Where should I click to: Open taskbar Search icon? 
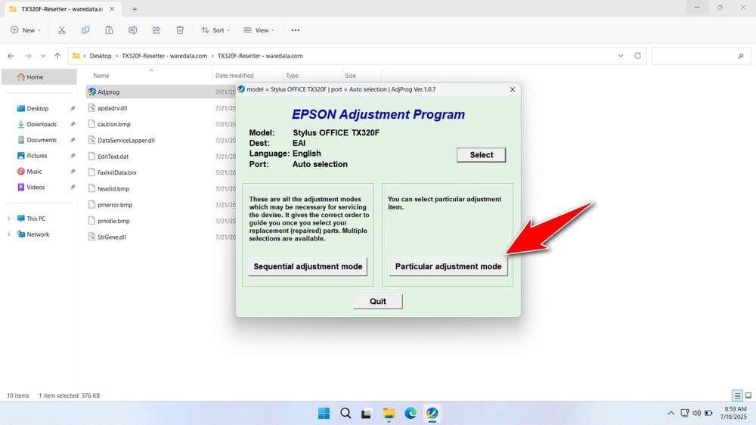pyautogui.click(x=345, y=413)
